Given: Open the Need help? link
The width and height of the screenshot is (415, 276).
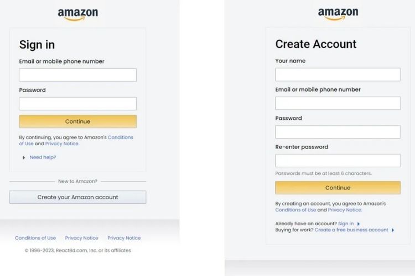Looking at the screenshot, I should (x=43, y=157).
